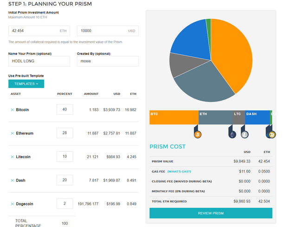Image resolution: width=297 pixels, height=227 pixels.
Task: Click the Litecoin coin marker icon
Action: click(245, 134)
